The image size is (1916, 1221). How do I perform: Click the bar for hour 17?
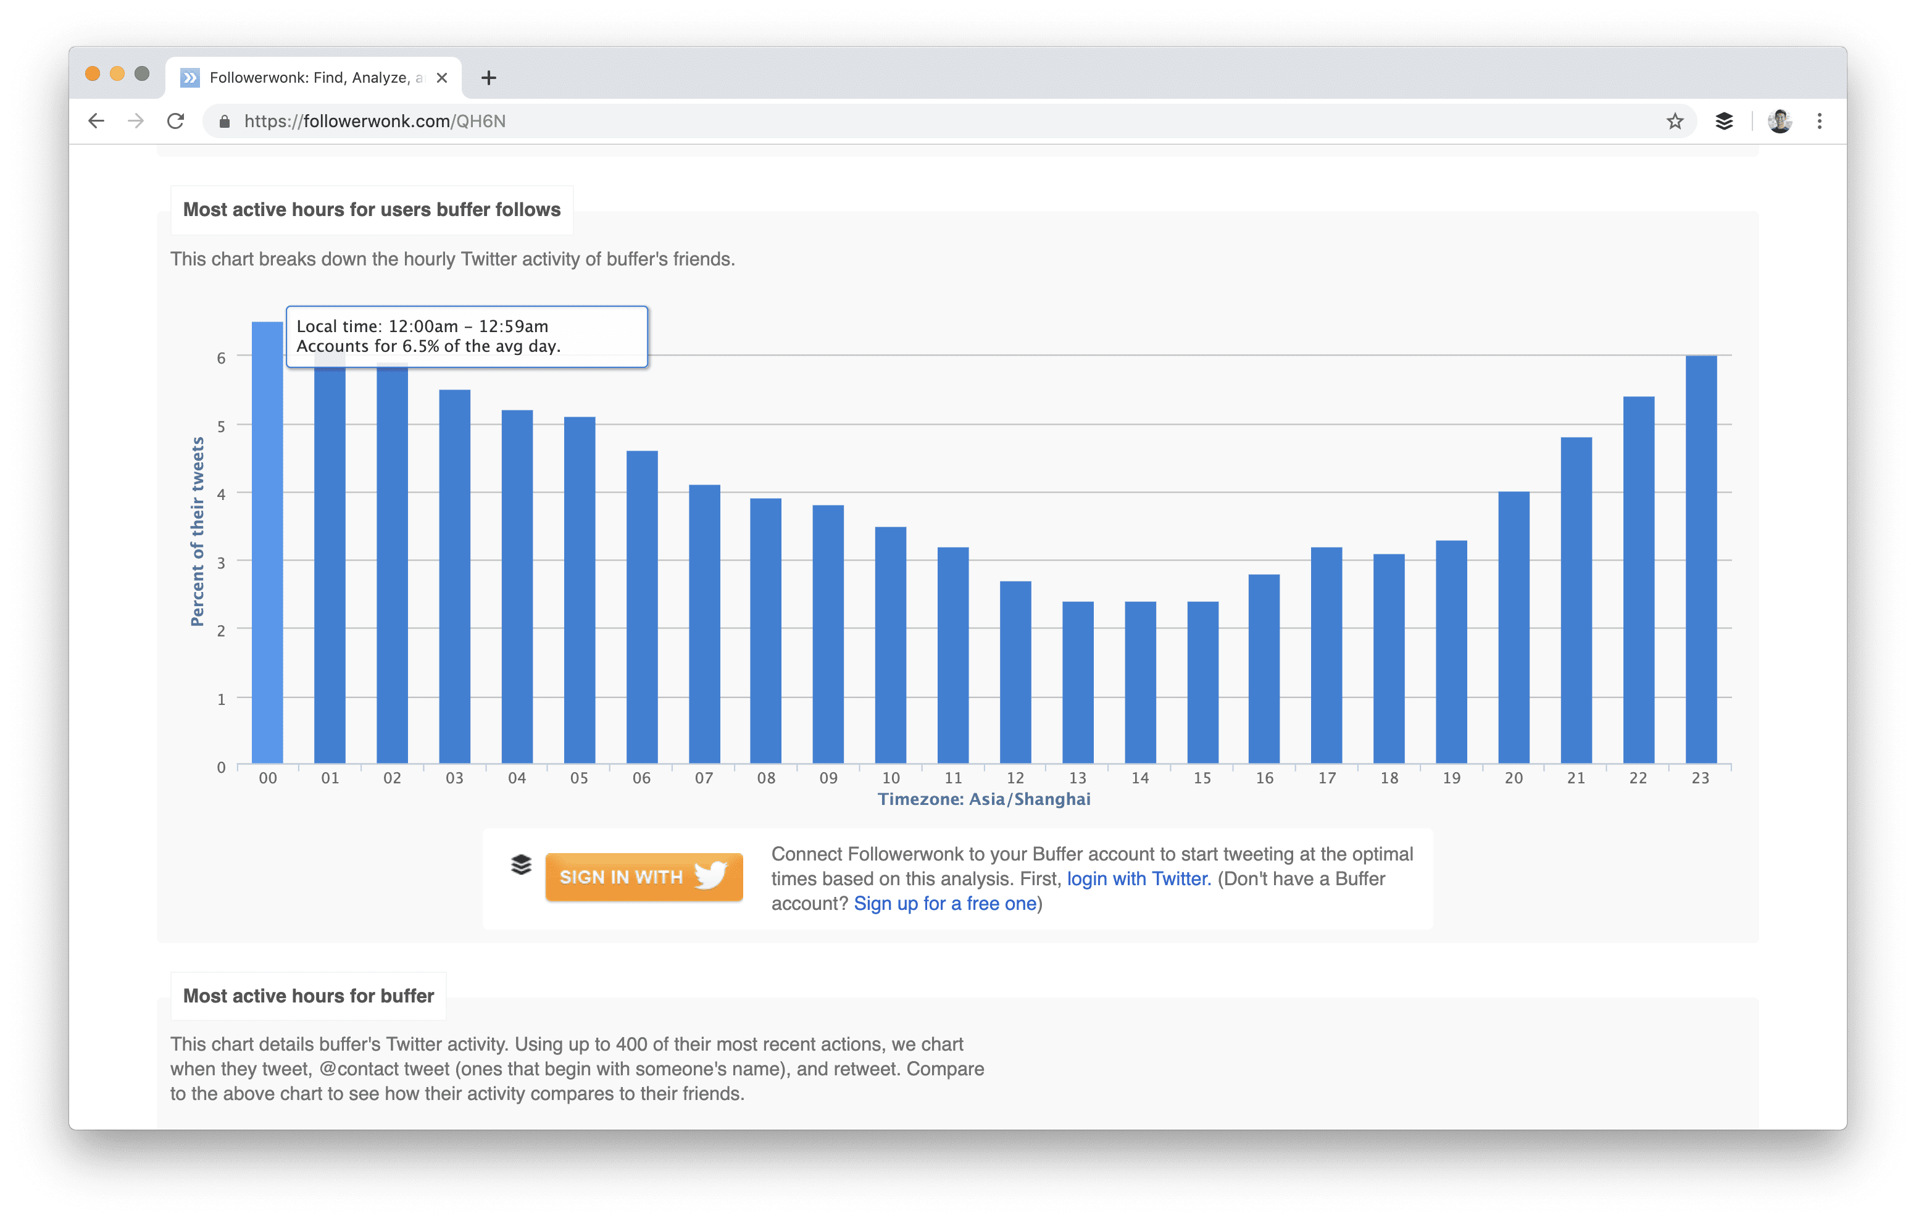click(1327, 655)
